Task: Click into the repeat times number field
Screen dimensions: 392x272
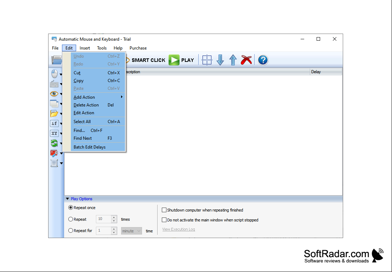Action: [x=103, y=219]
